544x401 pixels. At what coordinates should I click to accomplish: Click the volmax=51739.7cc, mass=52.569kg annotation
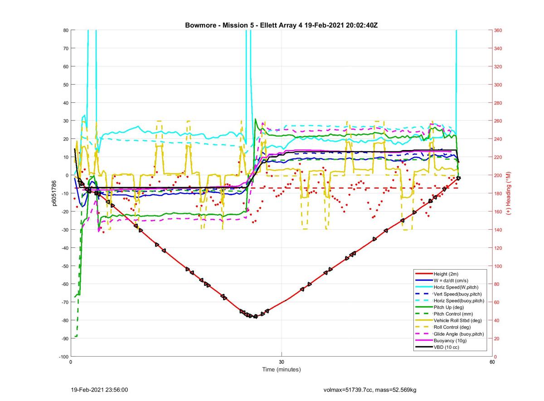click(x=370, y=390)
